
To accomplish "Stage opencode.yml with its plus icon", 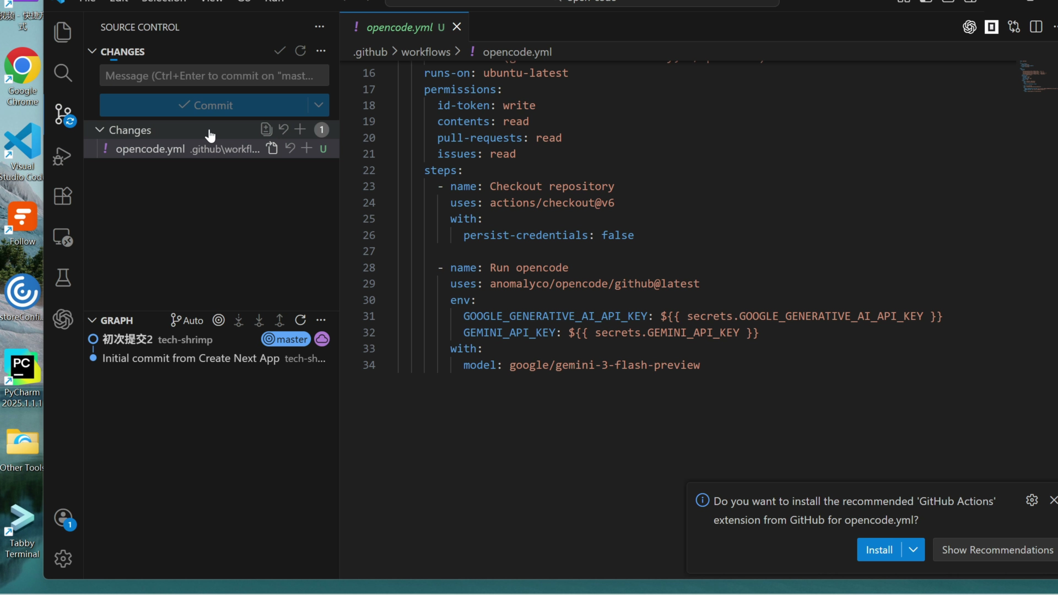I will (x=306, y=148).
